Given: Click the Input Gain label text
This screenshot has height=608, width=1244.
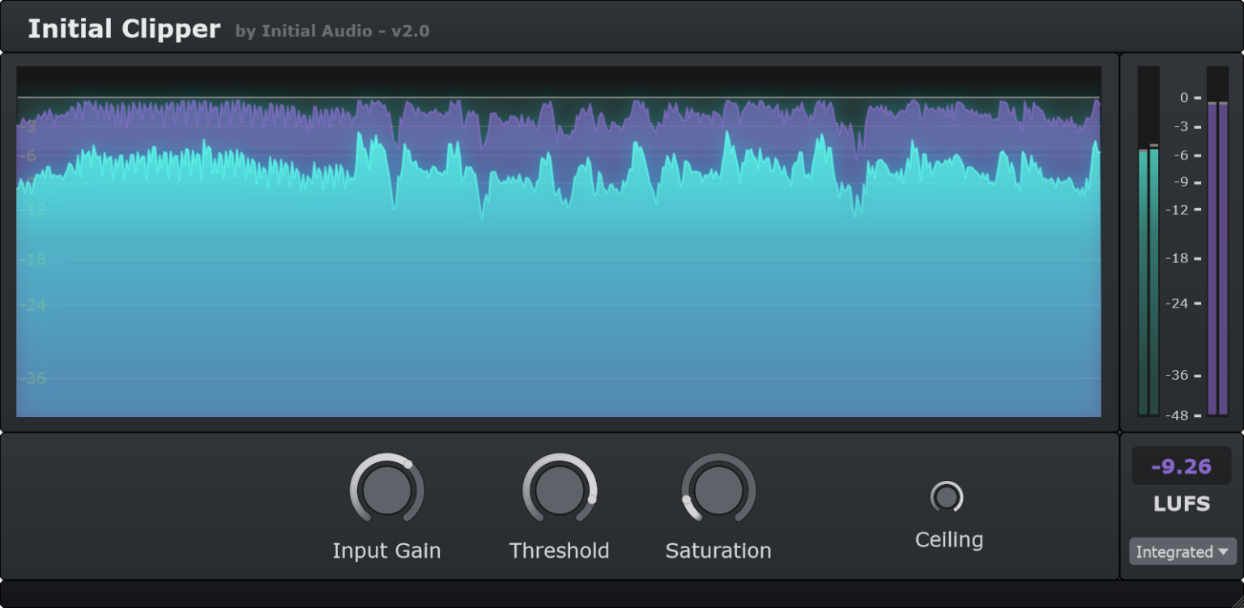Looking at the screenshot, I should tap(387, 551).
